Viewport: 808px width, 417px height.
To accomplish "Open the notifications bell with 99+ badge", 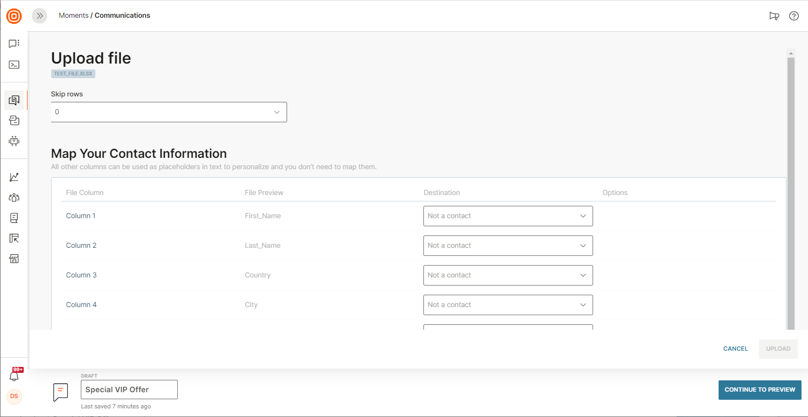I will 15,376.
